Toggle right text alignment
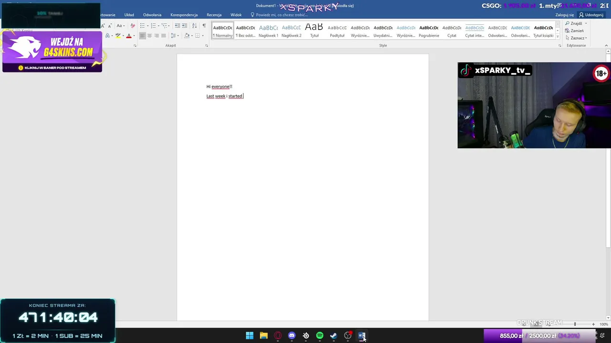Screen dimensions: 611x343 pos(156,36)
